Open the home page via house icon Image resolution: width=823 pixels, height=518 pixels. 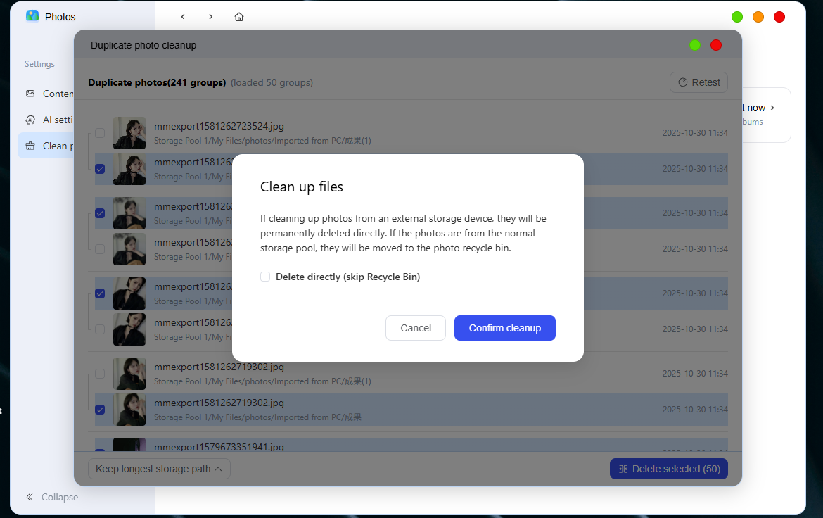click(239, 17)
